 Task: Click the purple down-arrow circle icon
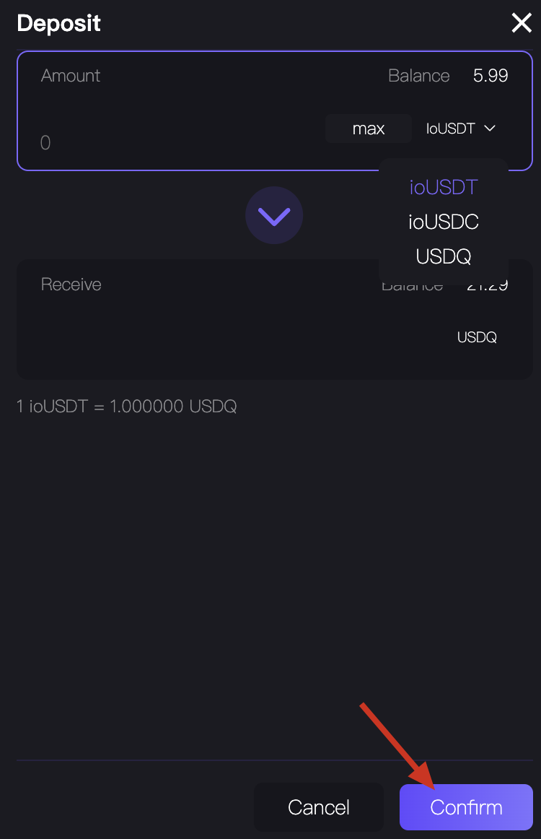tap(274, 215)
